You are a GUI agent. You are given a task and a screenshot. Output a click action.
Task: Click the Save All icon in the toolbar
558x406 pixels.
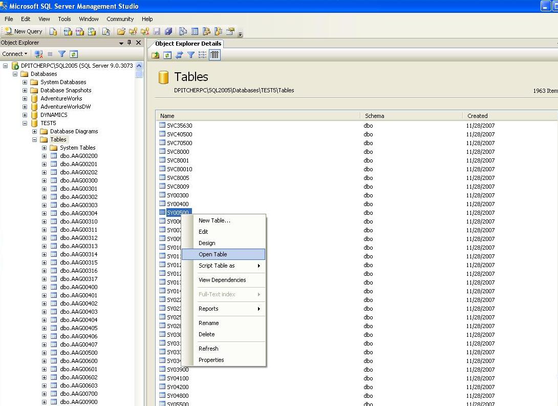169,31
